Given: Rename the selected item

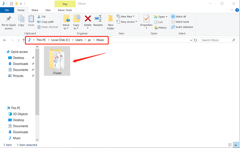Looking at the screenshot, I should pos(98,21).
